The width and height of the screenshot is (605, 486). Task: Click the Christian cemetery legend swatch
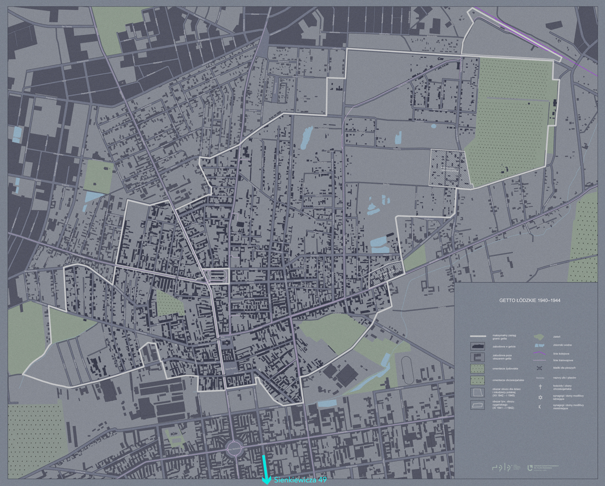point(477,380)
